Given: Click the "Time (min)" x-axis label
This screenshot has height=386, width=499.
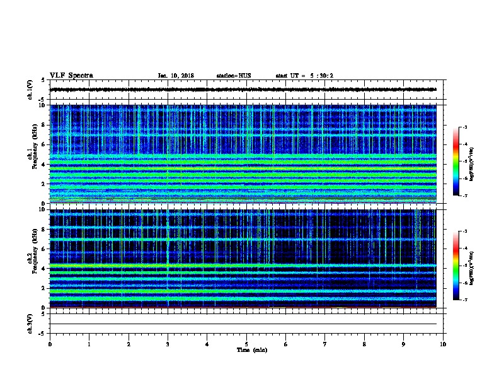Looking at the screenshot, I should pyautogui.click(x=252, y=350).
